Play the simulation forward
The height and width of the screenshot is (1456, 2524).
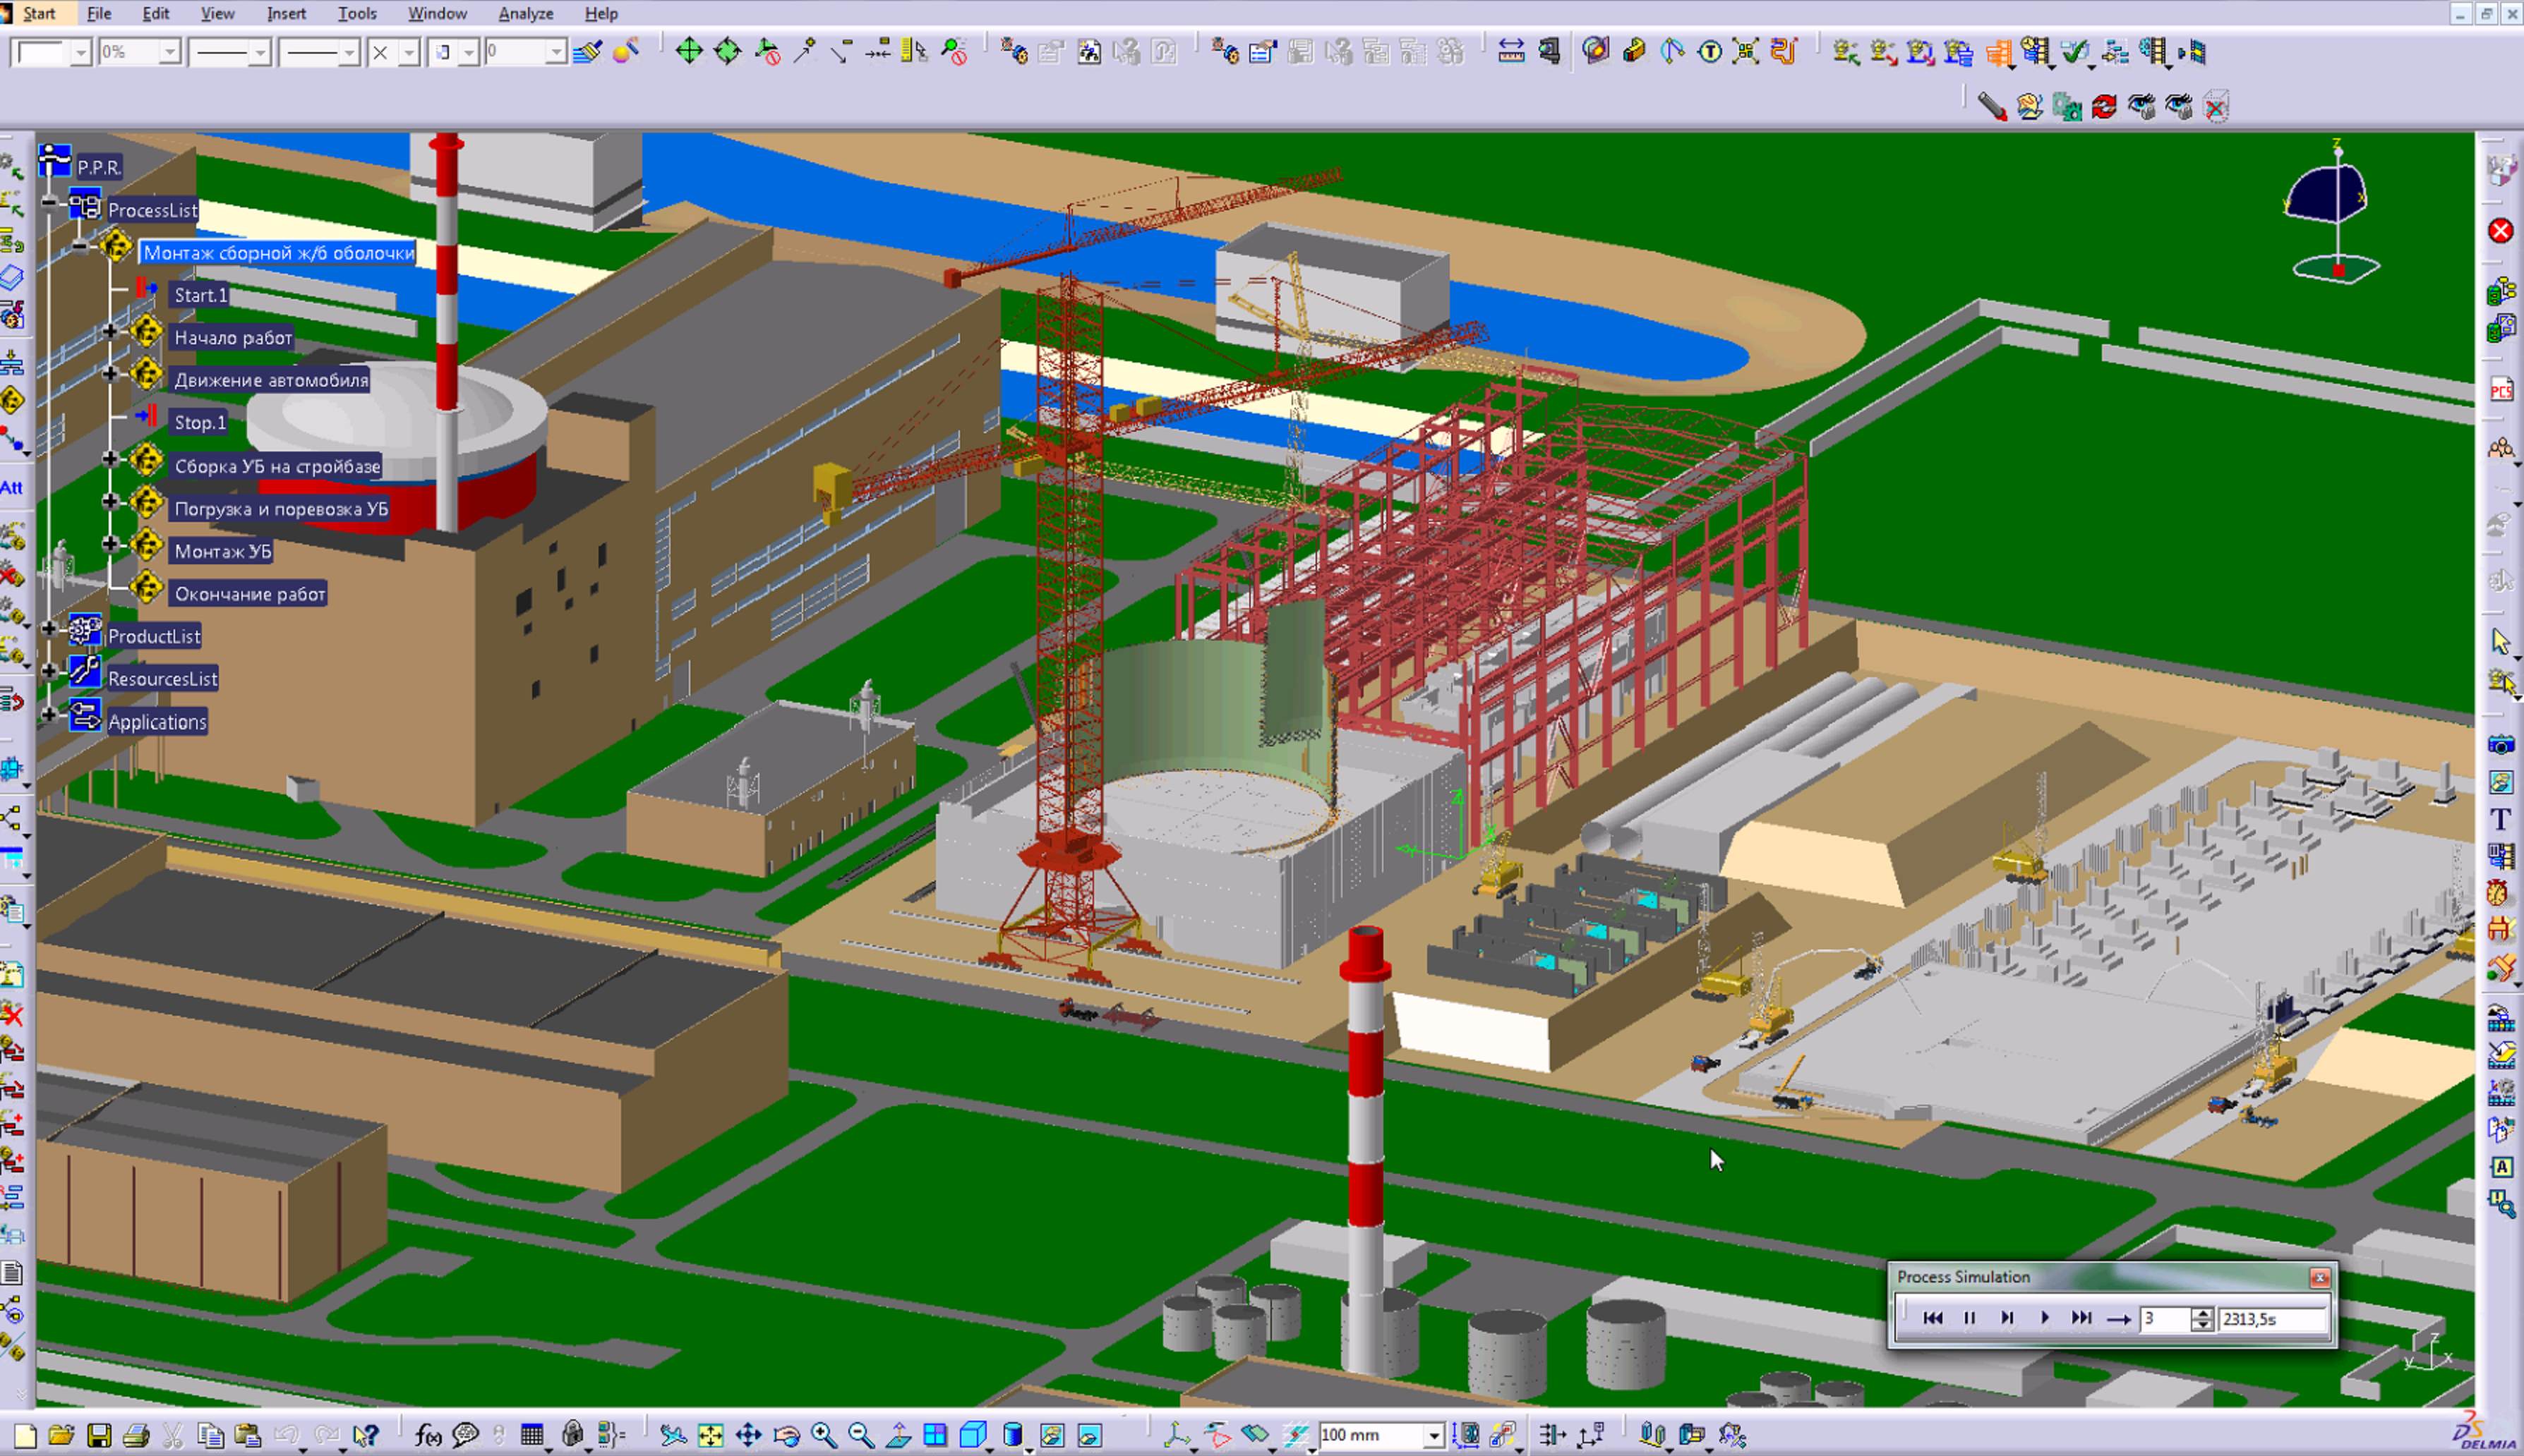click(2045, 1318)
